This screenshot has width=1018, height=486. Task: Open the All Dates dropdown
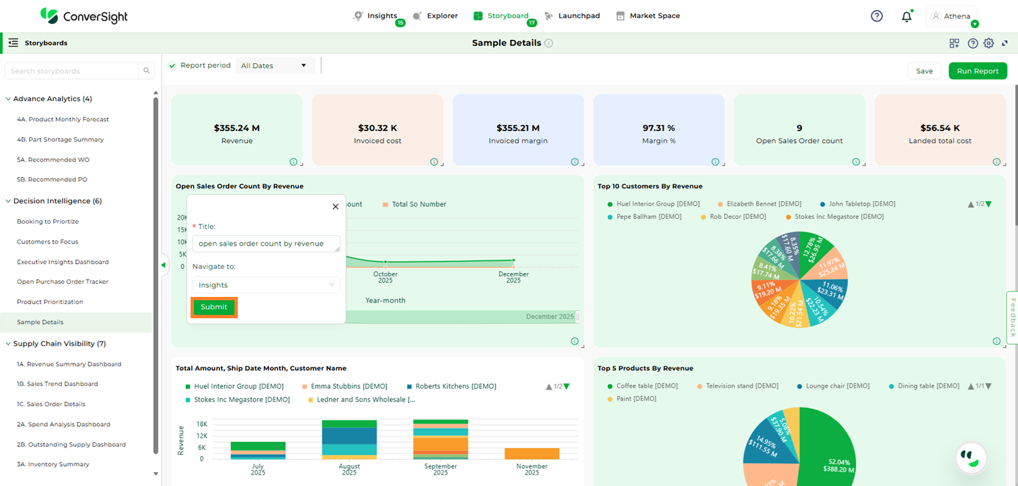274,66
